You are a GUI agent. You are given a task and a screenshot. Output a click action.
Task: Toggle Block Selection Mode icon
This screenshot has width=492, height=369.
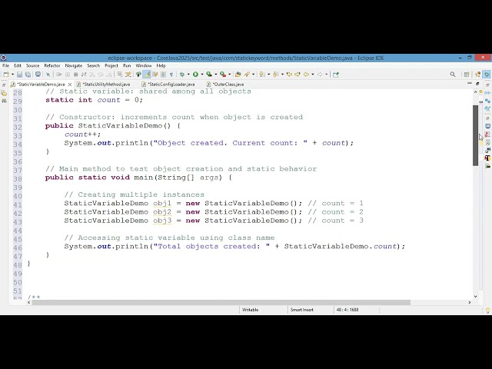(x=163, y=75)
